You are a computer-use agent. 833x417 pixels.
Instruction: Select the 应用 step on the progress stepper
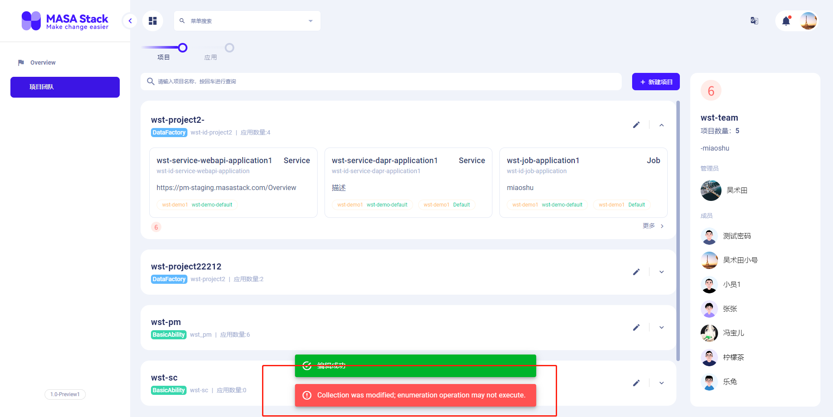point(230,48)
